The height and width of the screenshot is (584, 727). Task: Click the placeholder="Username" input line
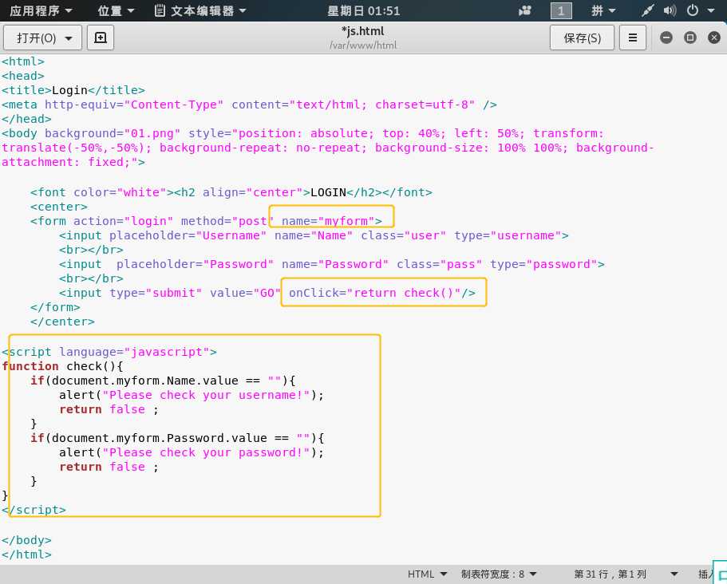tap(314, 235)
